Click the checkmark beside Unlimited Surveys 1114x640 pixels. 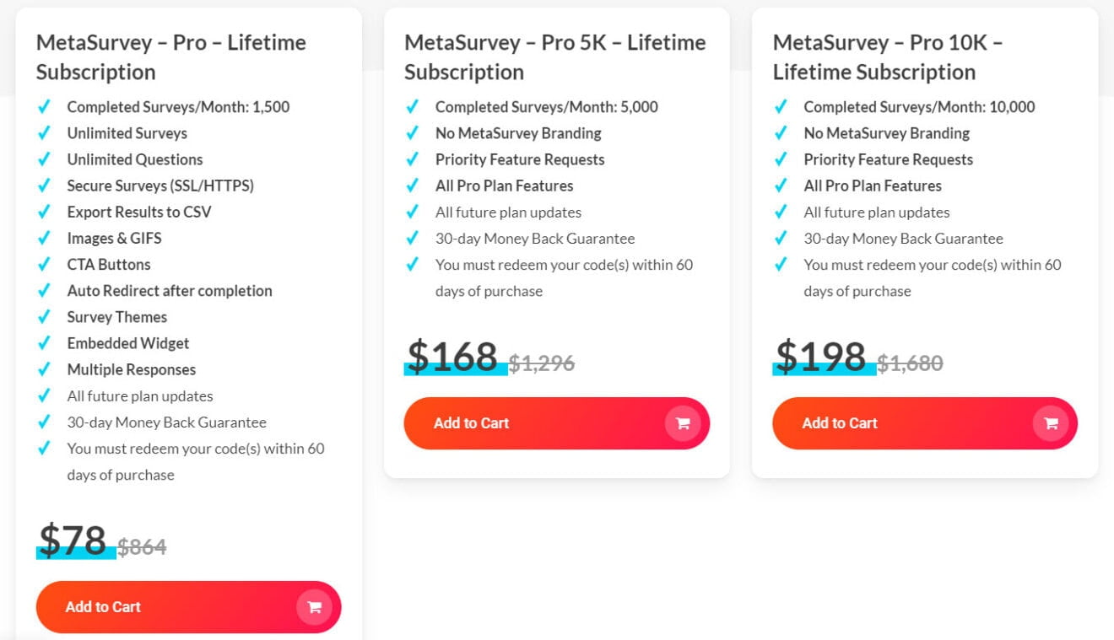click(x=45, y=133)
